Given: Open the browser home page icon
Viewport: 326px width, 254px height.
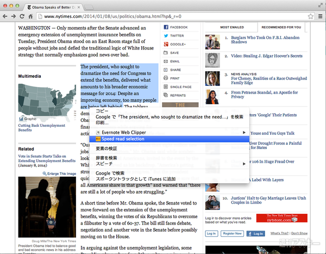Looking at the screenshot, I should (30, 16).
